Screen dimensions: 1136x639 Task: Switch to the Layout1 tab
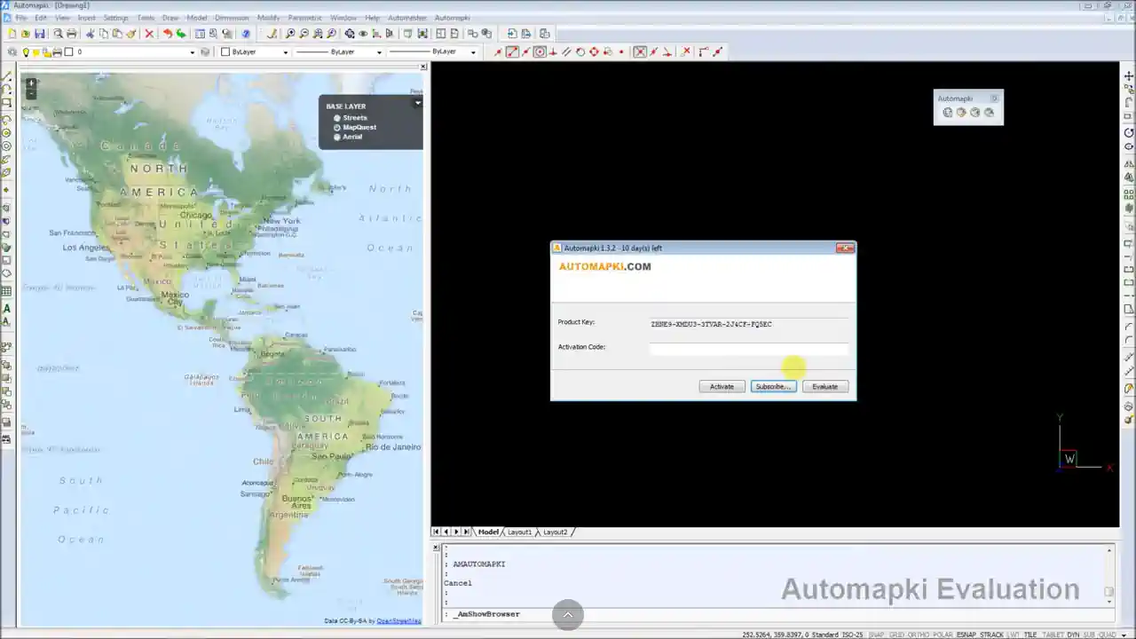[x=519, y=532]
